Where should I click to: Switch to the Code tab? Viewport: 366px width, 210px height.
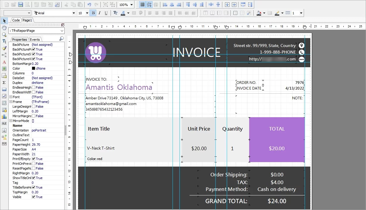[15, 20]
